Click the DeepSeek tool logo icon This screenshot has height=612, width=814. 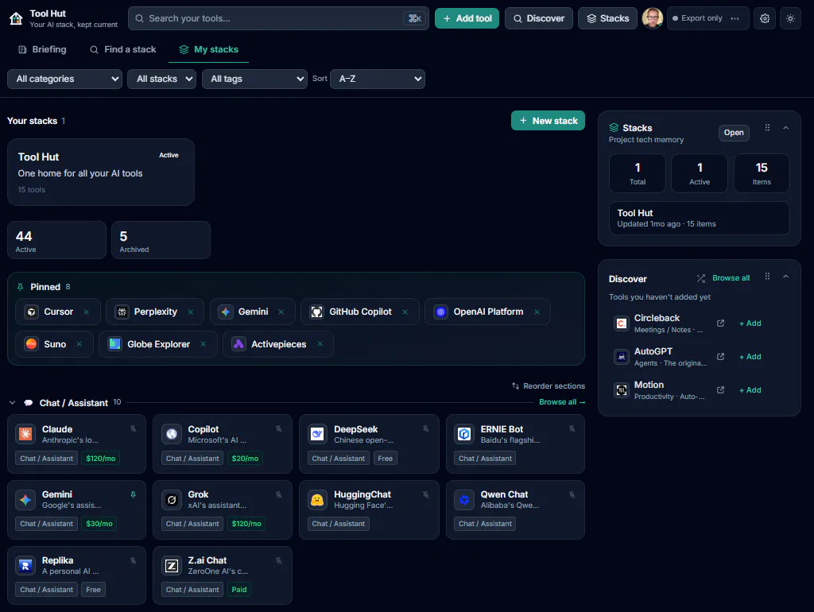click(317, 433)
